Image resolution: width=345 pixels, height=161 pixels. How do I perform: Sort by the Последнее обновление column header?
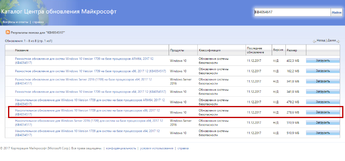pyautogui.click(x=255, y=50)
